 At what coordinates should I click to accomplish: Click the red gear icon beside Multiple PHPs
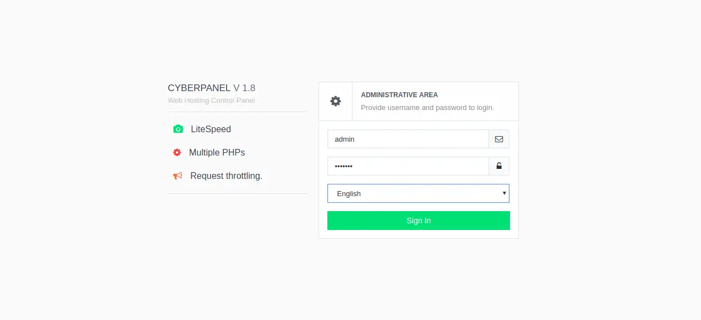coord(177,152)
